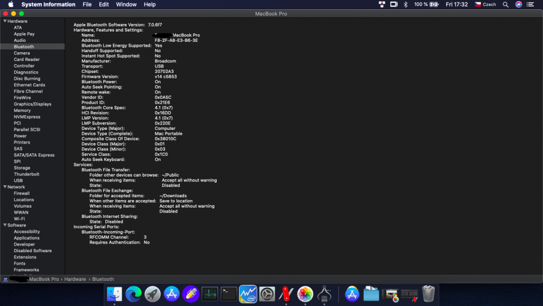
Task: Click the chipset value 20702A3
Action: pyautogui.click(x=164, y=71)
